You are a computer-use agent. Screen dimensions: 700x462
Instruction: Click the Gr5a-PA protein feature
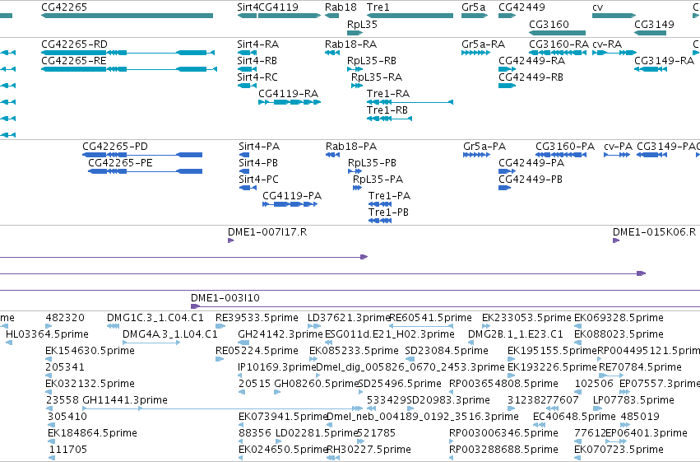pyautogui.click(x=477, y=155)
